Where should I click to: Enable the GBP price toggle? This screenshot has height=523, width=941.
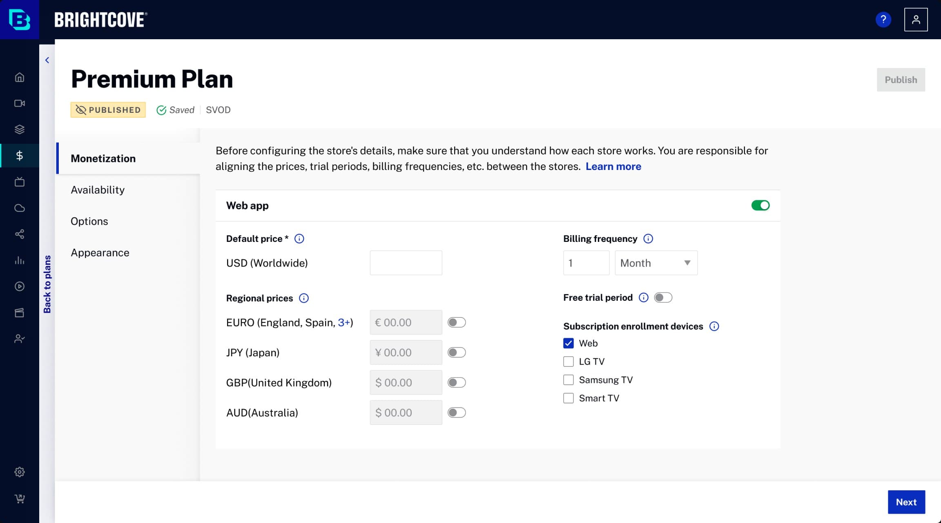point(457,382)
